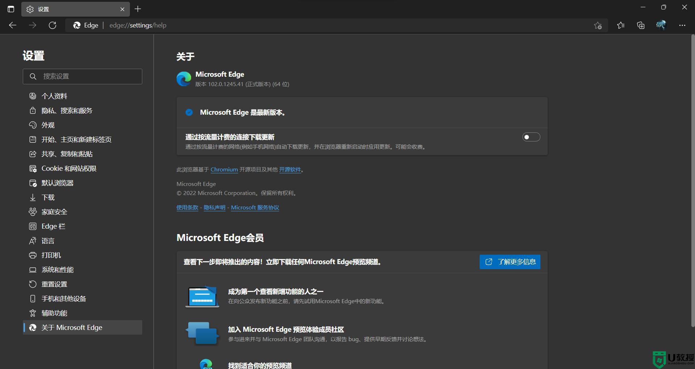
Task: Open Collections icon in toolbar
Action: 641,25
